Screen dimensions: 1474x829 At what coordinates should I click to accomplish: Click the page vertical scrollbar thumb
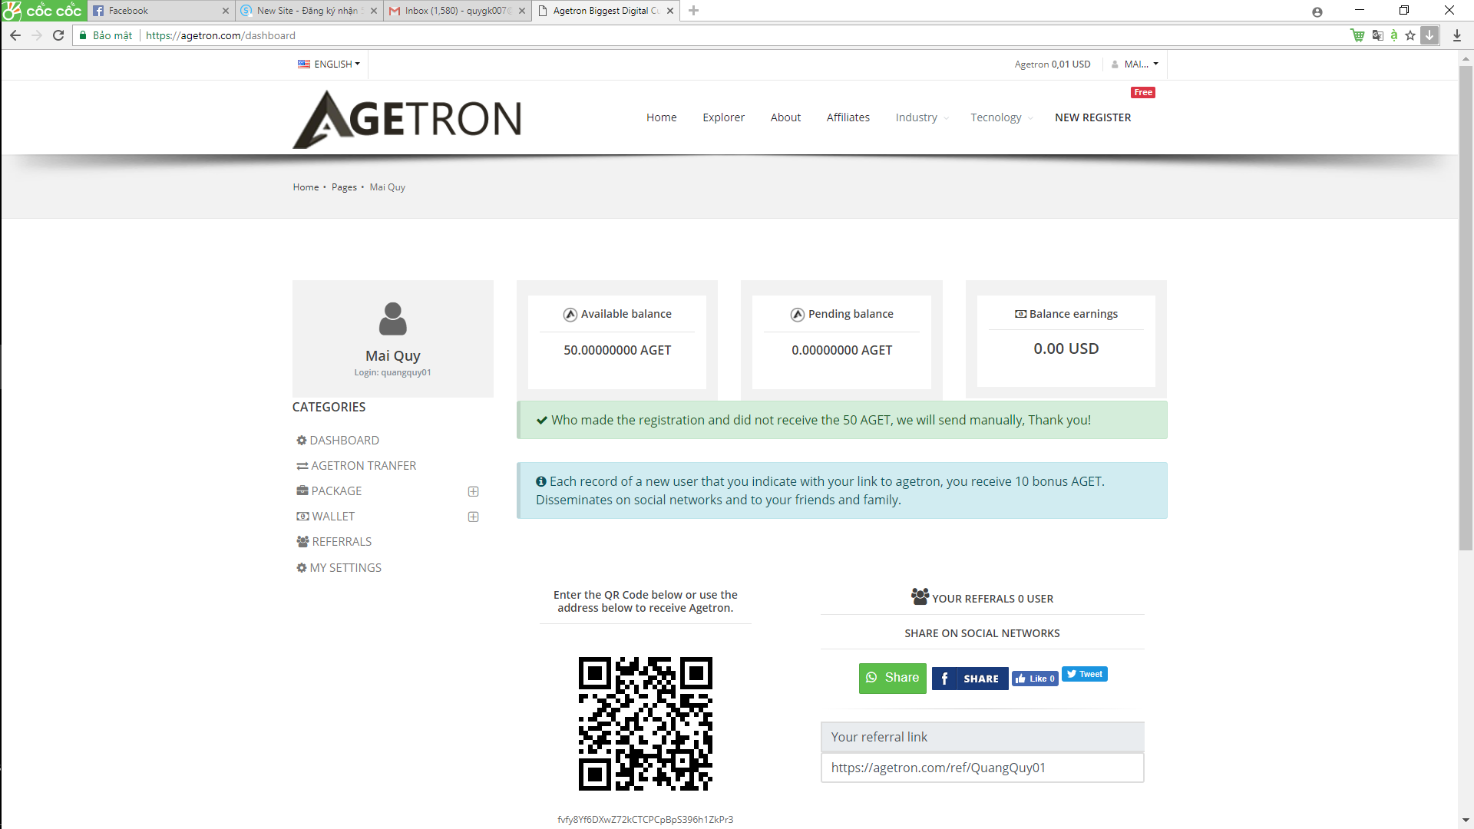tap(1466, 307)
